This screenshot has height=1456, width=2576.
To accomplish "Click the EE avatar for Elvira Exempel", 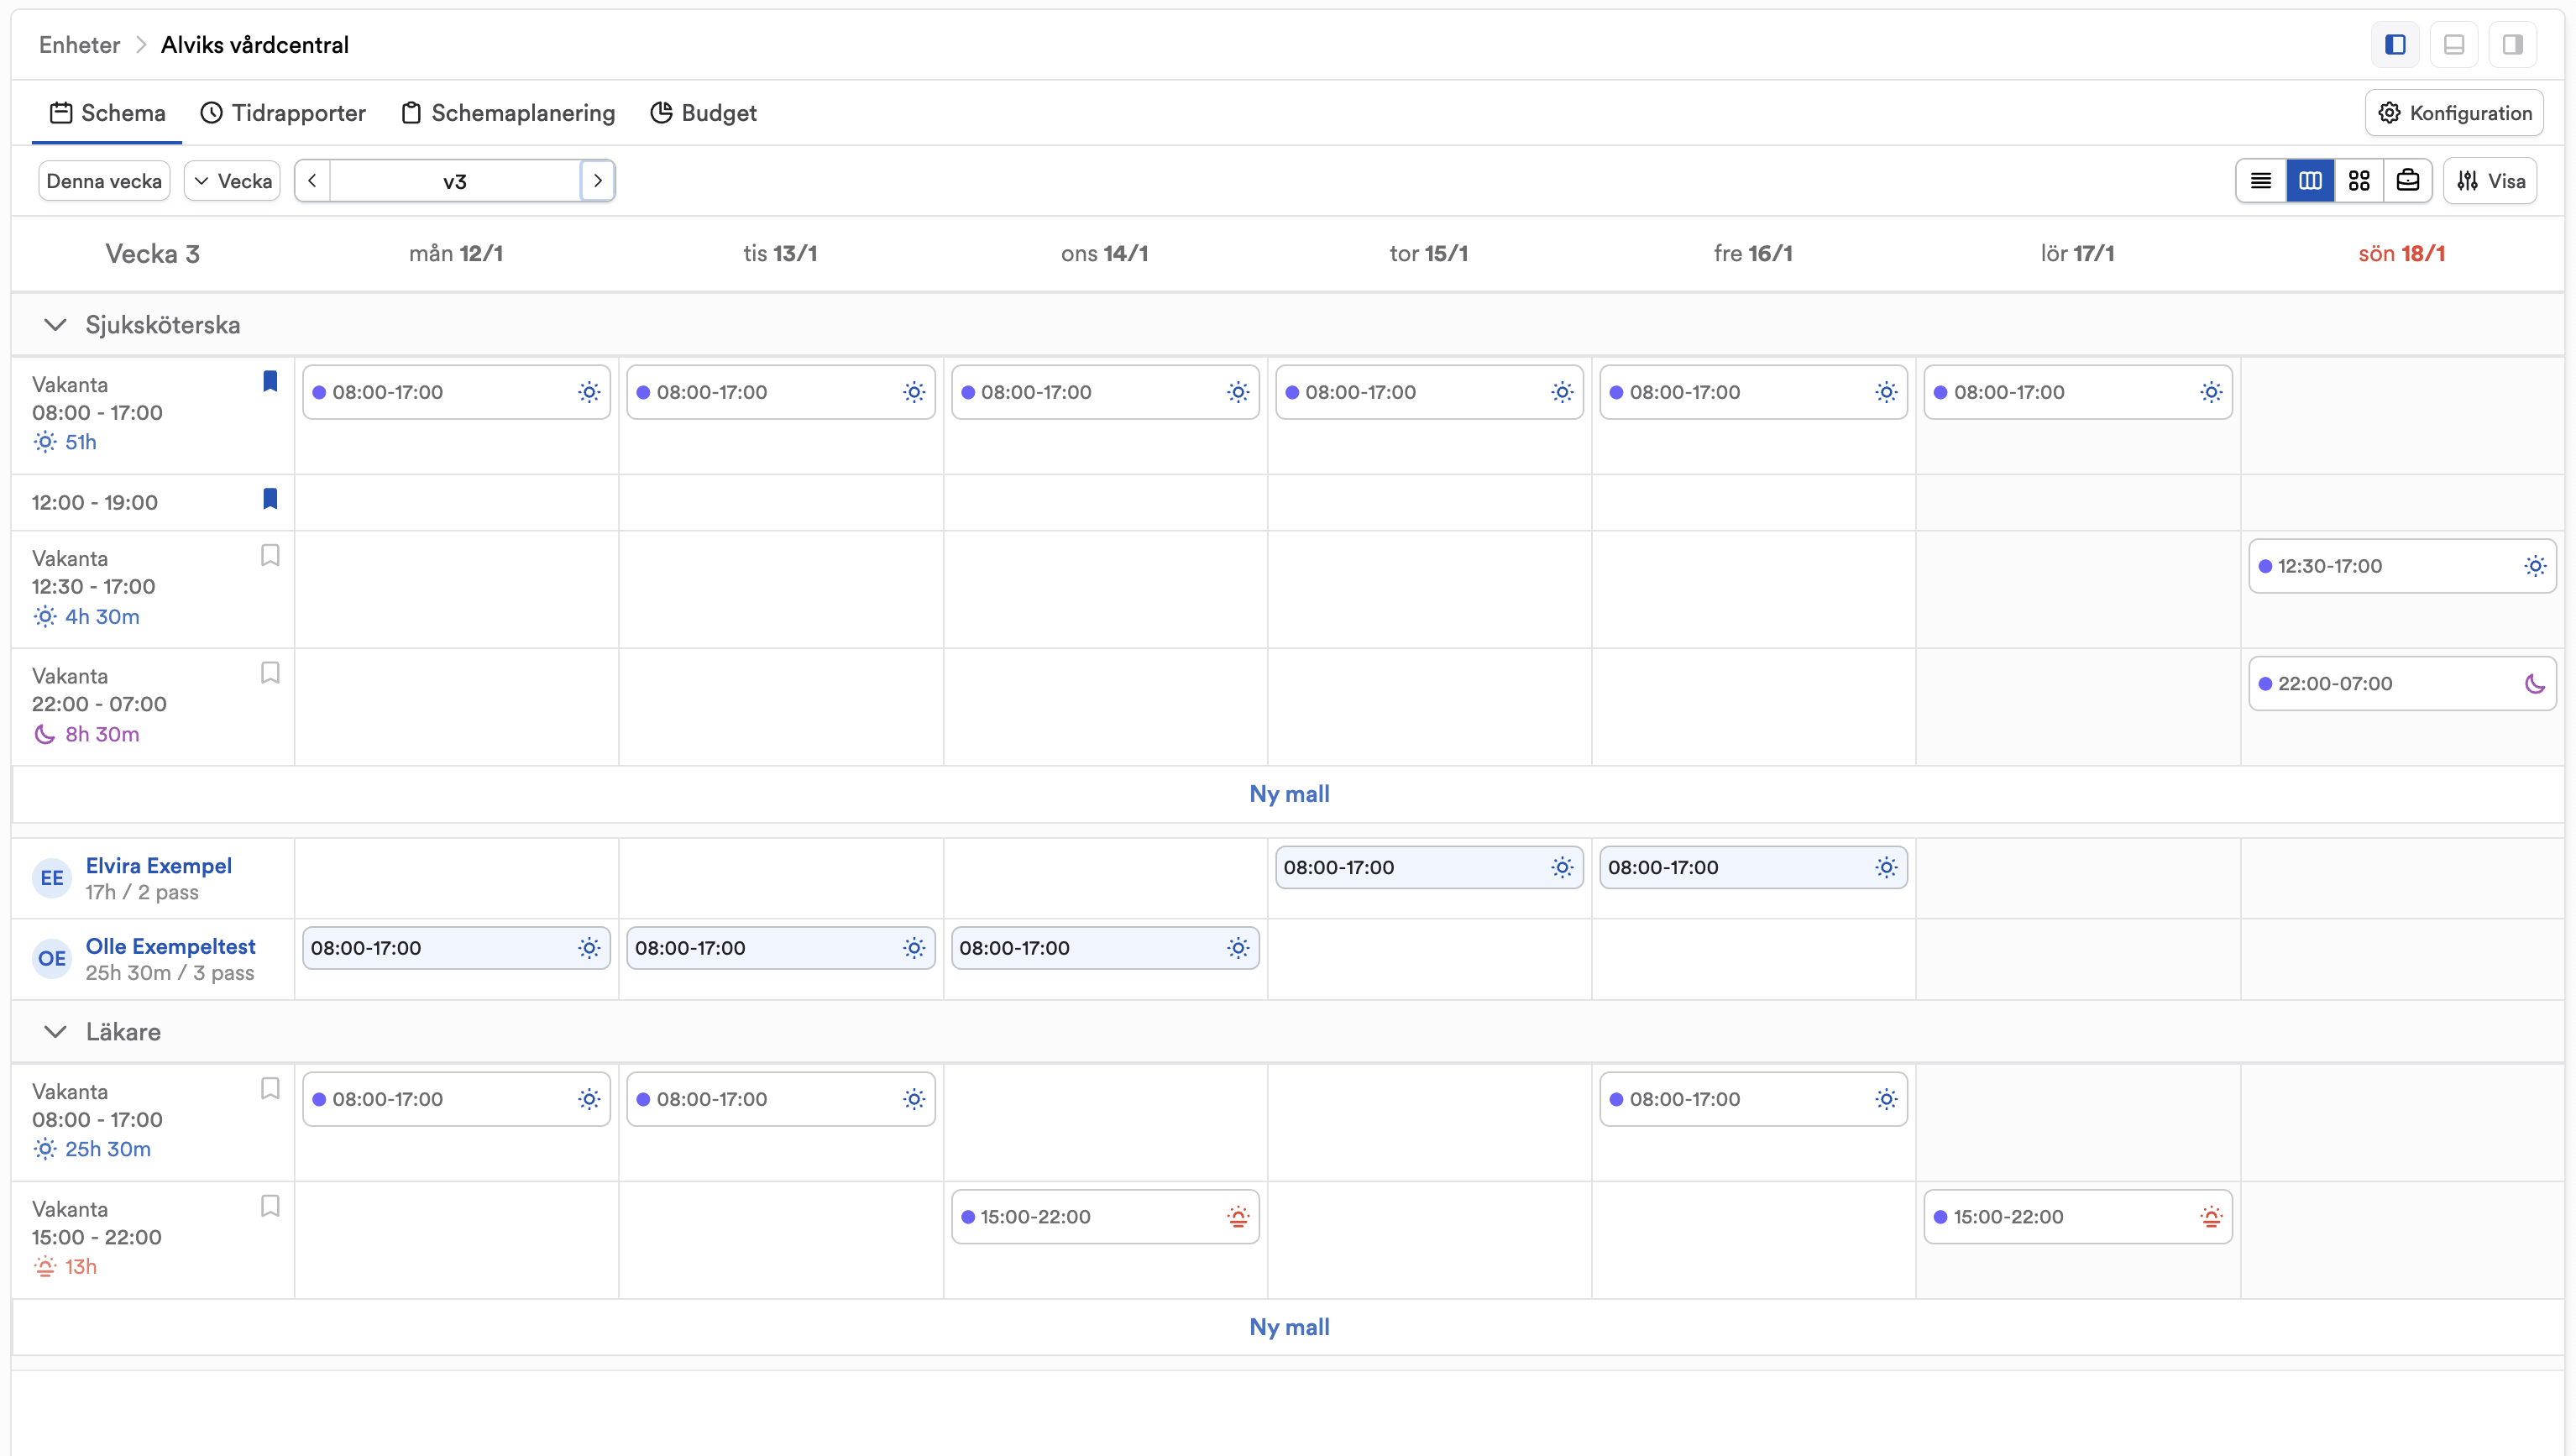I will coord(52,878).
